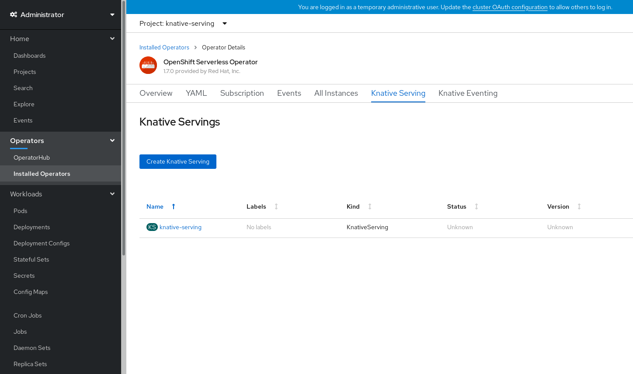Click the Unknown value in Status column
This screenshot has height=374, width=633.
[x=460, y=227]
